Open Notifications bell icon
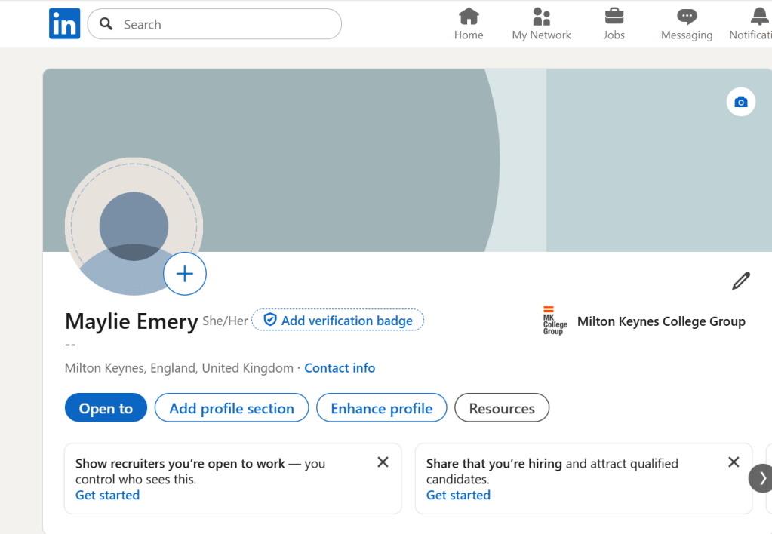This screenshot has width=772, height=534. (x=758, y=17)
